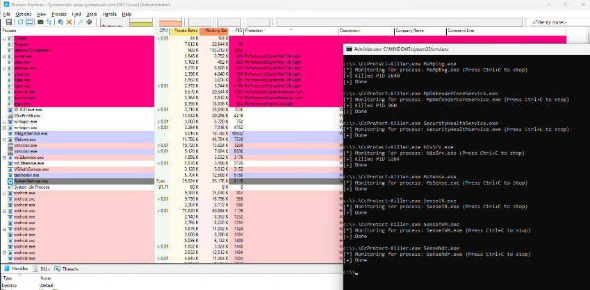Click the Save toolbar icon in Process Explorer
Viewport: 590px width, 290px height.
click(x=8, y=22)
